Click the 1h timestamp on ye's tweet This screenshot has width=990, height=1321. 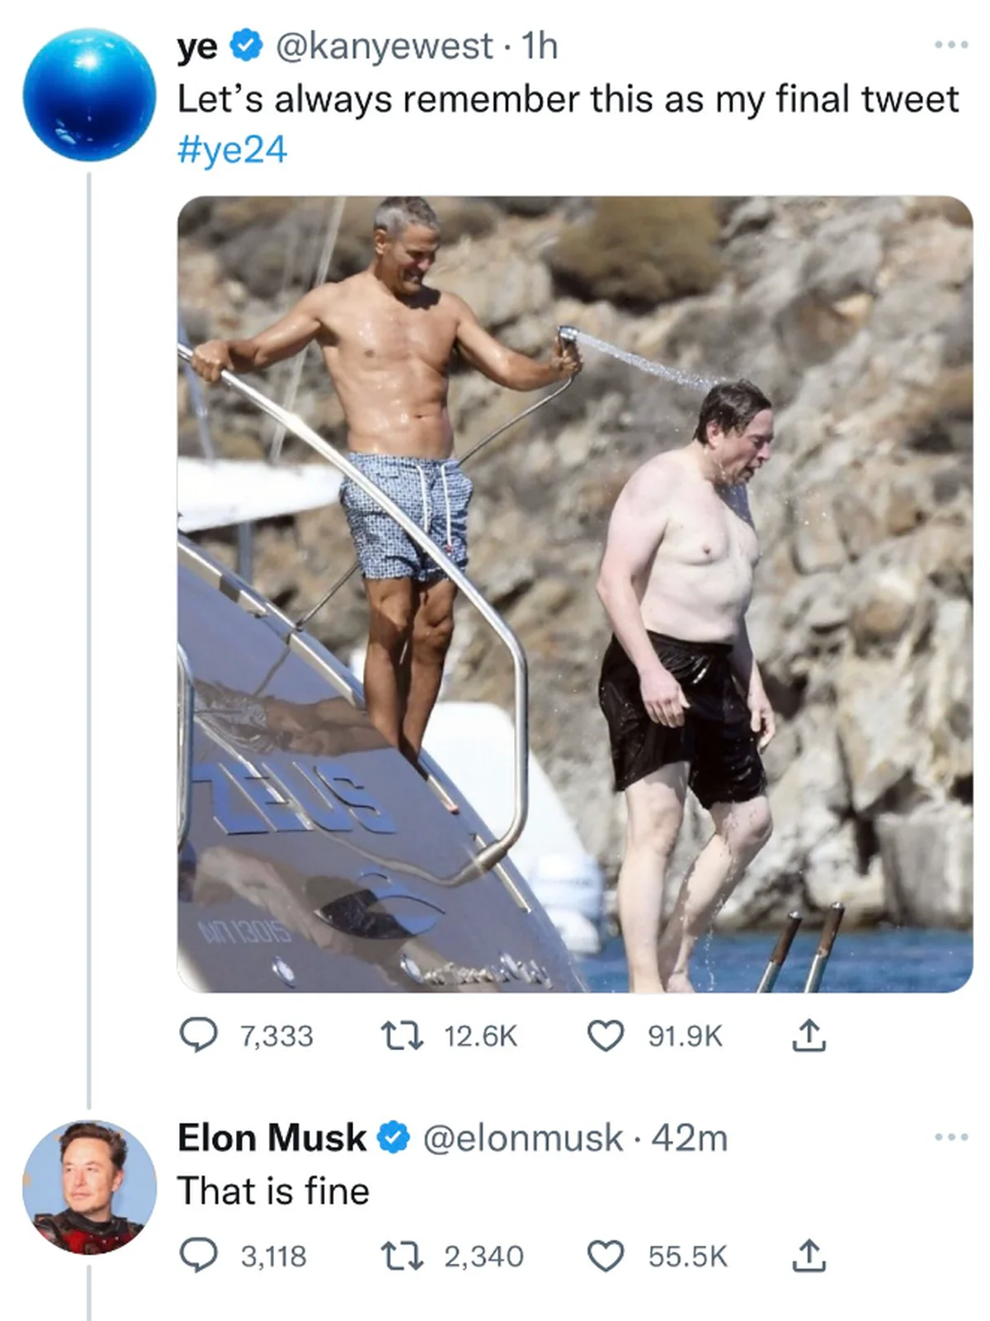click(x=540, y=46)
